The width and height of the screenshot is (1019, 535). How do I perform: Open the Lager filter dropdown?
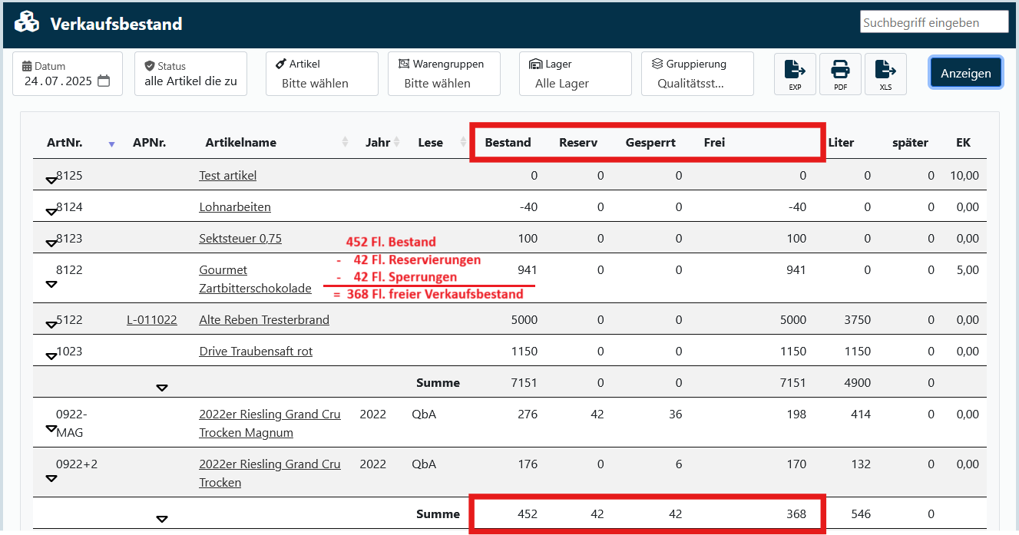click(575, 74)
